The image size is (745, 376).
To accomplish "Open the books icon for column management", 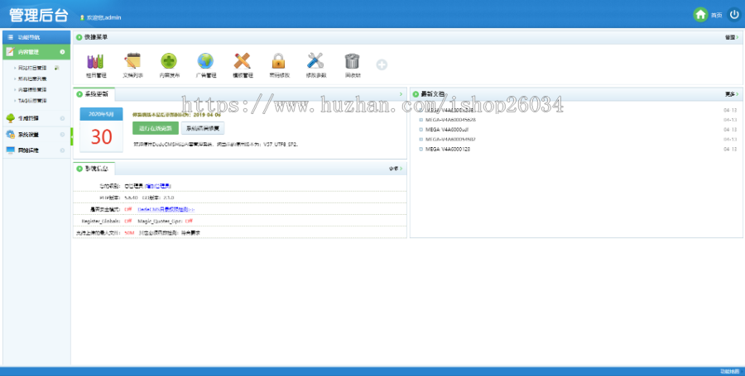I will click(x=95, y=62).
